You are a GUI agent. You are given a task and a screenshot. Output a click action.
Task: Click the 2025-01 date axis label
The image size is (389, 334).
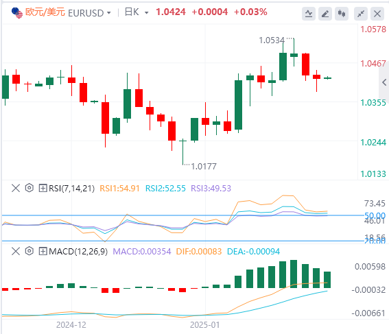point(205,325)
